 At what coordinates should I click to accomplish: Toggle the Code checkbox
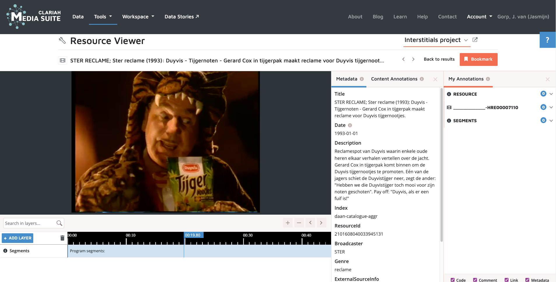point(452,280)
